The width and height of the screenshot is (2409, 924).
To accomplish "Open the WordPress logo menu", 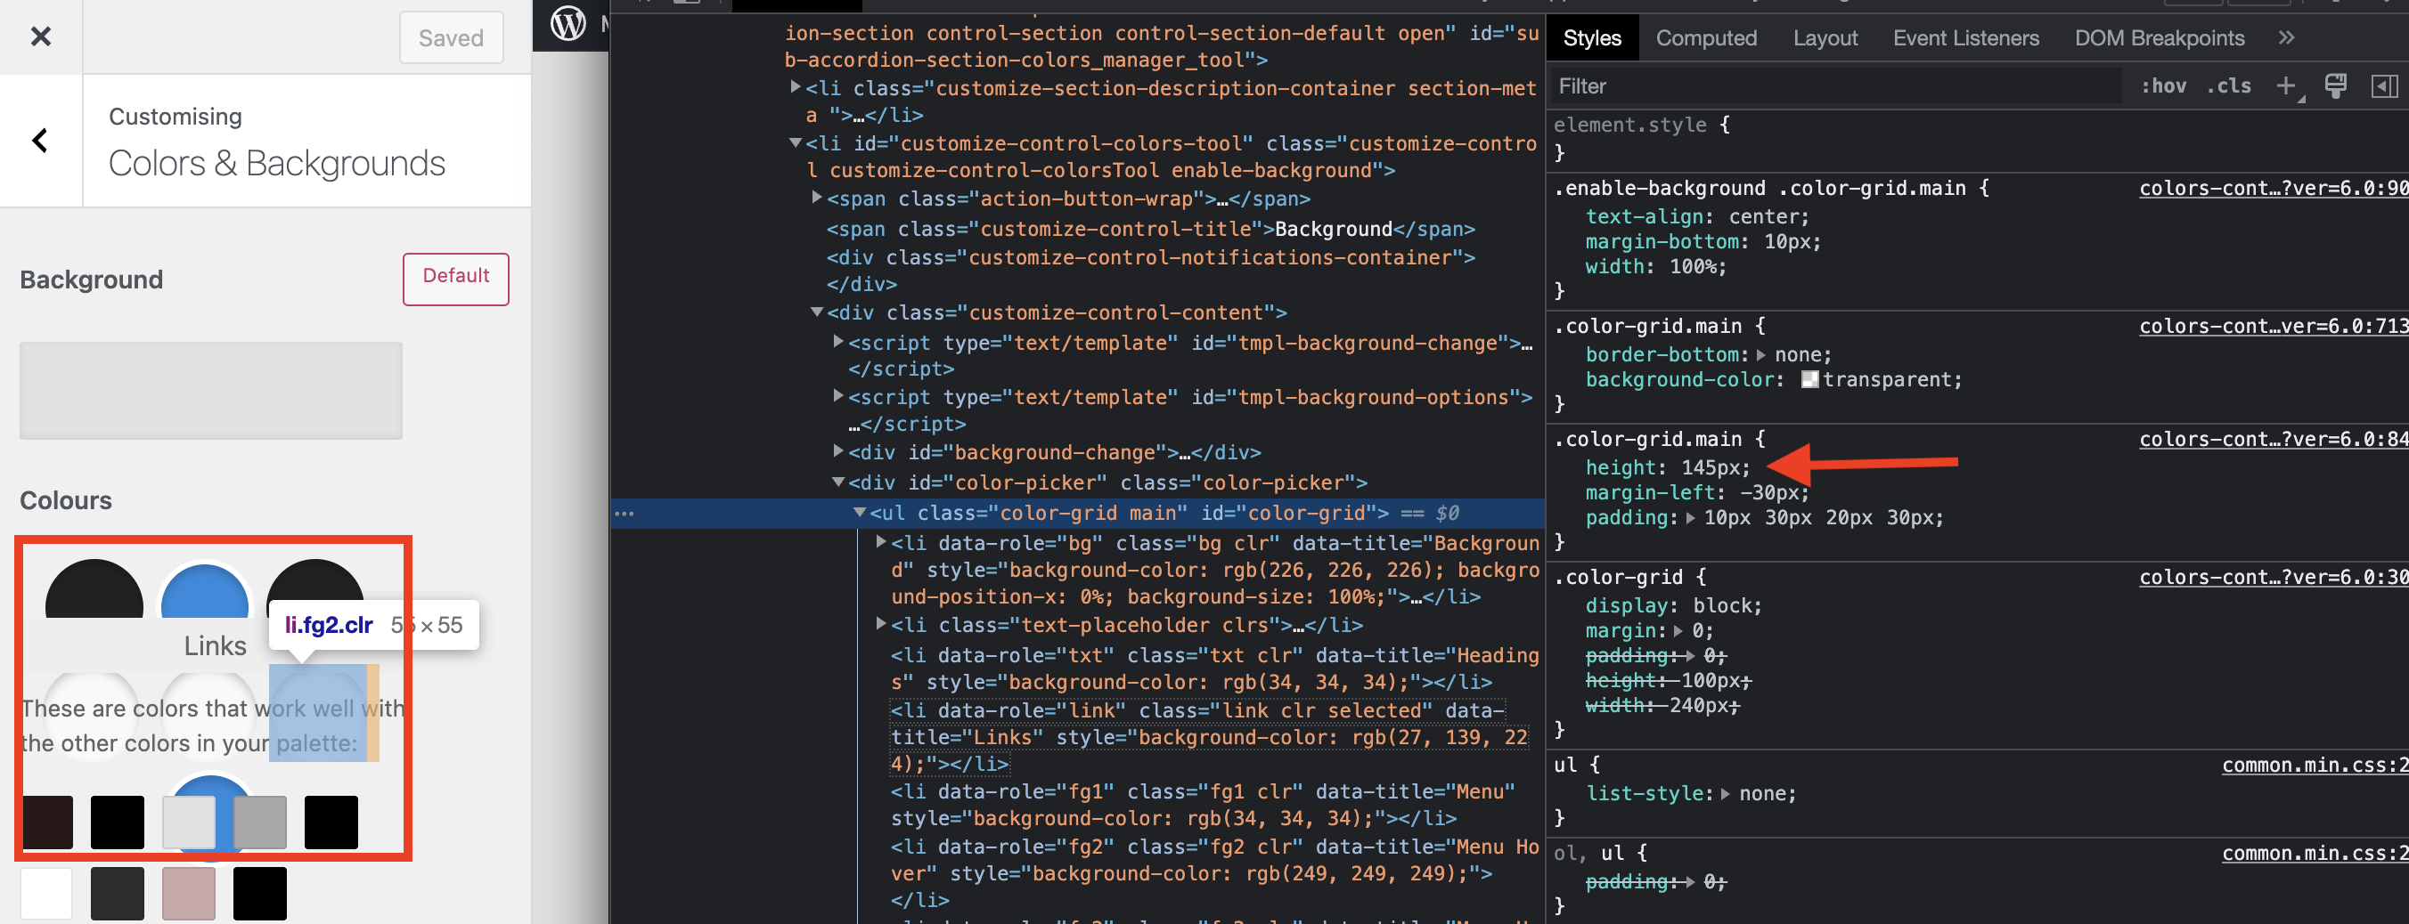I will coord(568,22).
